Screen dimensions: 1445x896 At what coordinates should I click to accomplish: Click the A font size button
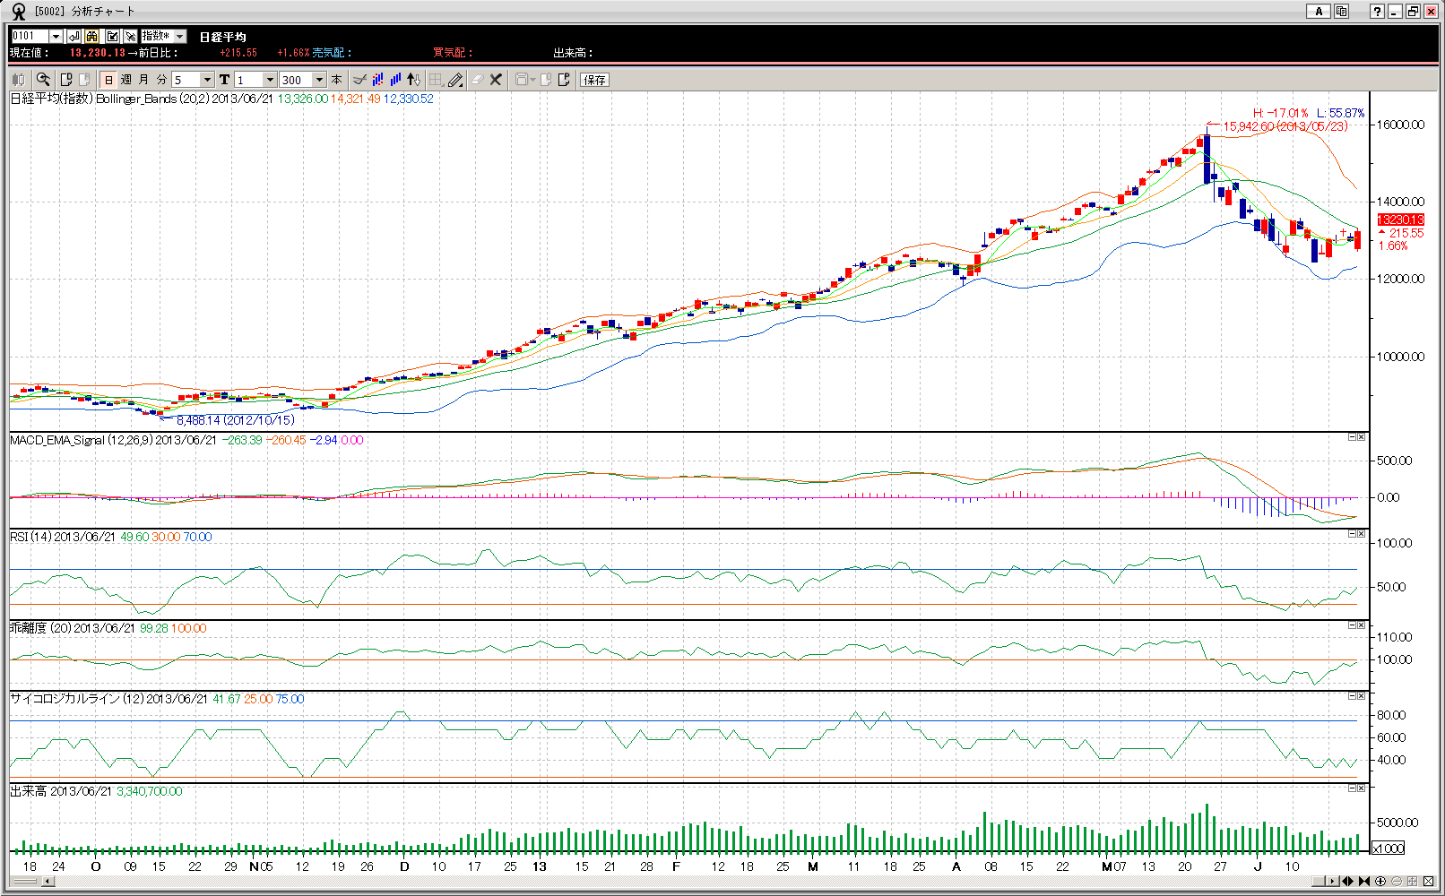[1318, 11]
